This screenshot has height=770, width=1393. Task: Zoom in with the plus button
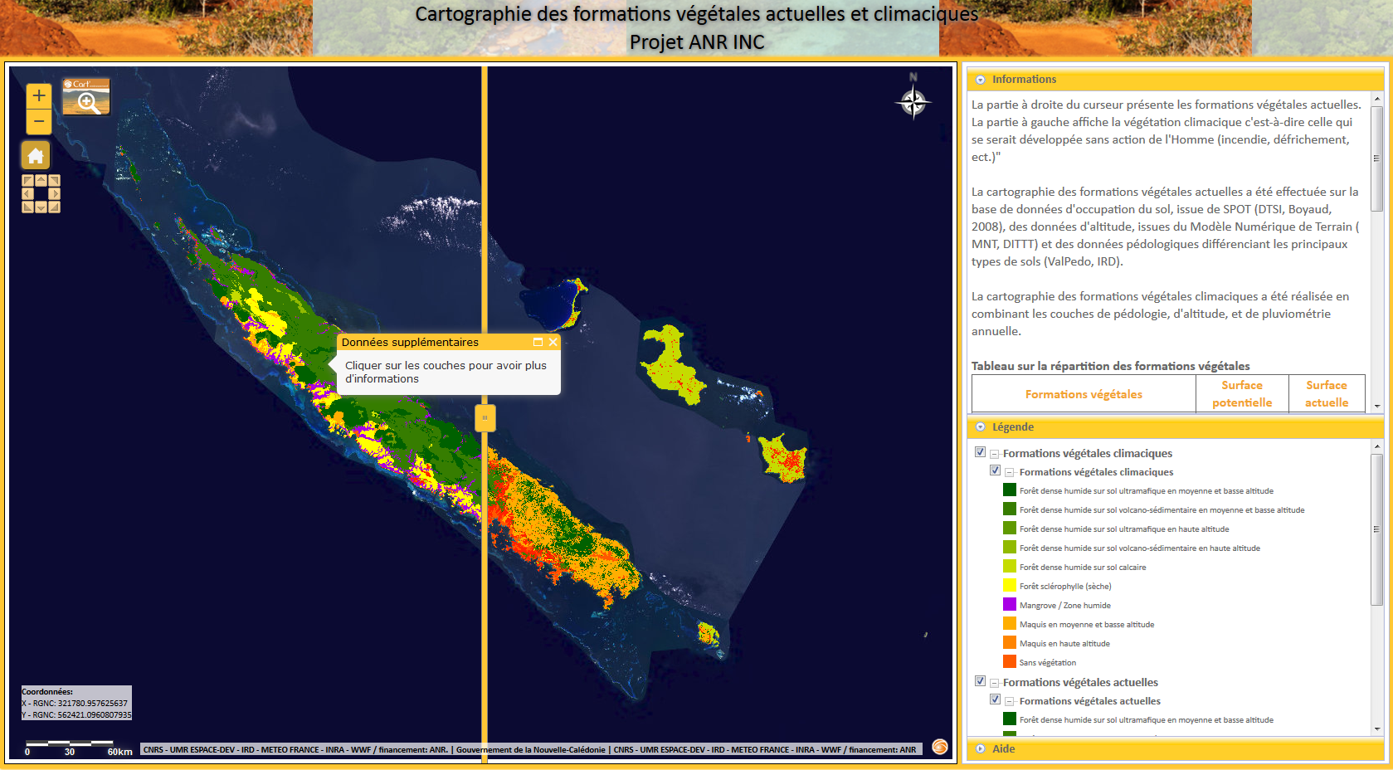coord(38,96)
